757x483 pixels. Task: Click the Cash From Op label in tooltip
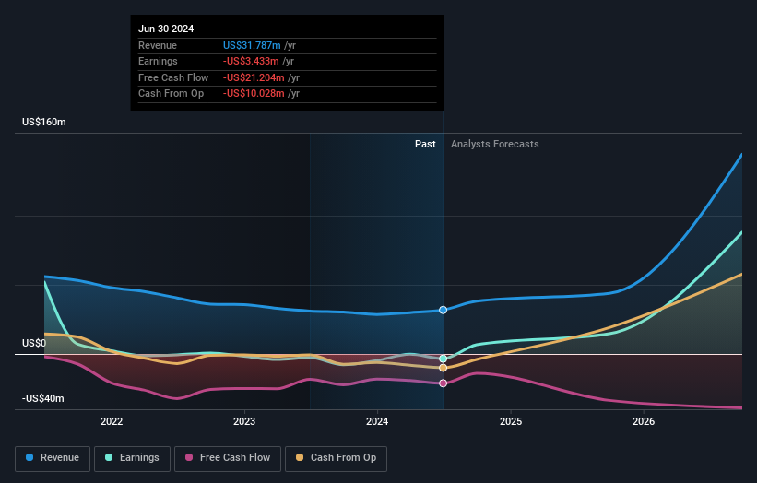171,94
